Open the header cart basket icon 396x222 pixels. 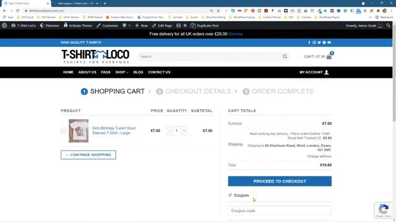click(329, 57)
